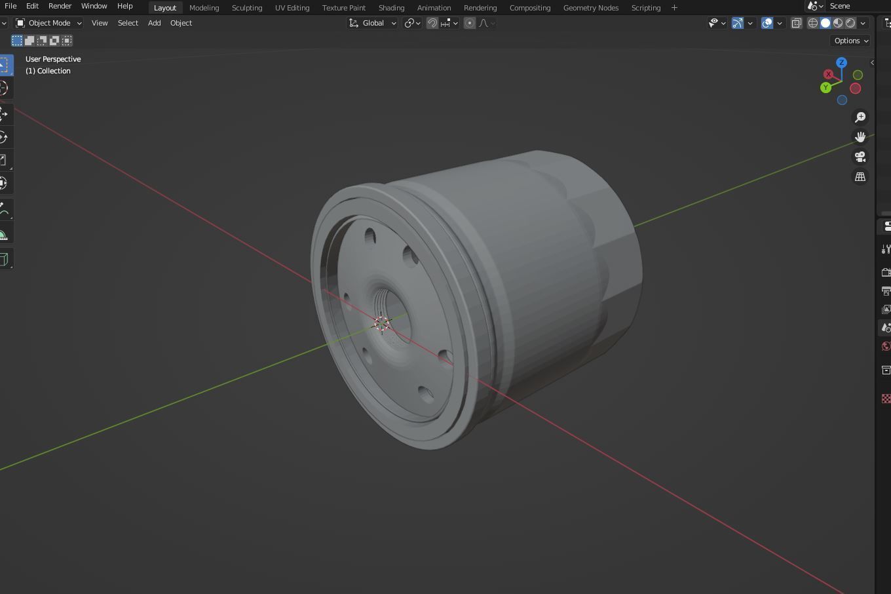Image resolution: width=891 pixels, height=594 pixels.
Task: Select the Rotate tool in the toolbar
Action: [x=5, y=137]
